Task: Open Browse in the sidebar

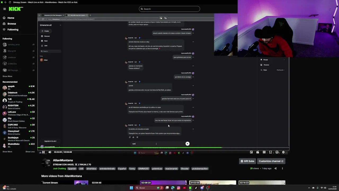Action: [11, 24]
